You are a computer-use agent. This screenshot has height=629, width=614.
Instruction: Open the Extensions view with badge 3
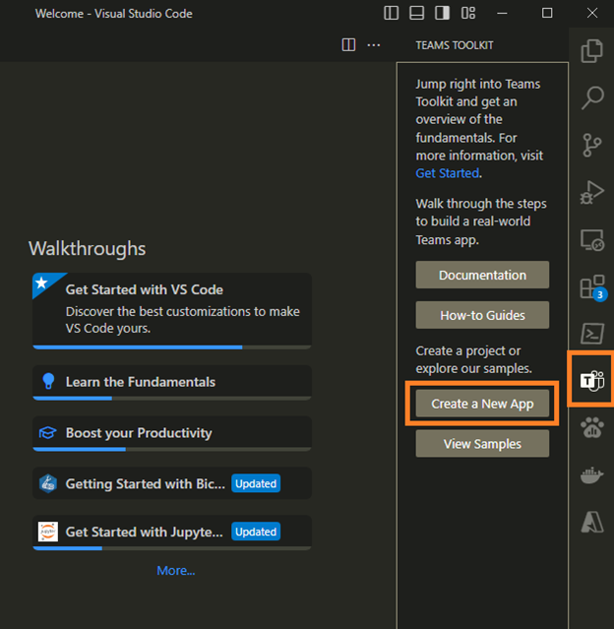(x=592, y=287)
